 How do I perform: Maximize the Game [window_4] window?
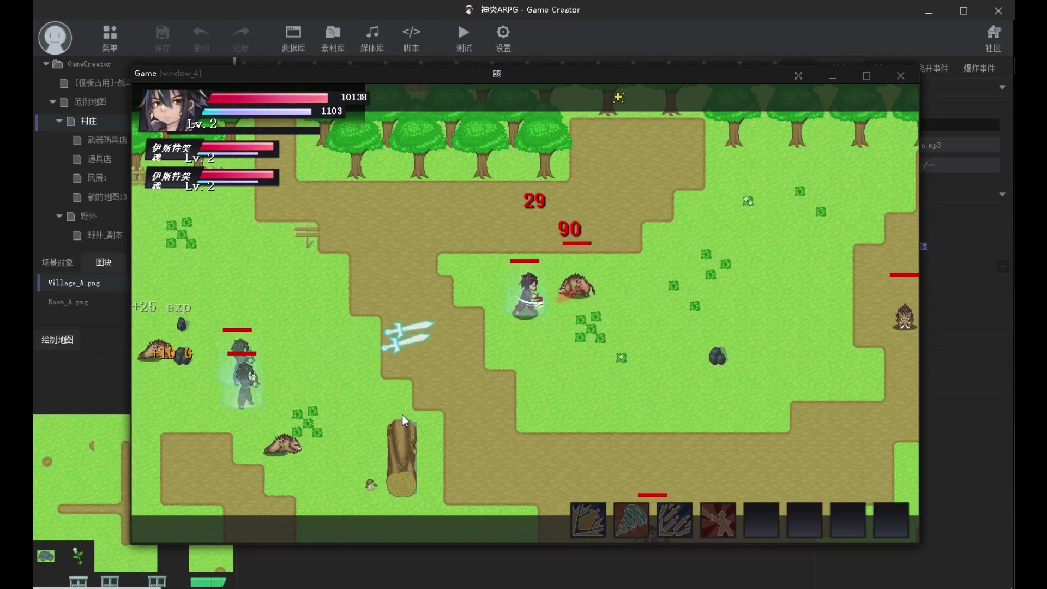pyautogui.click(x=867, y=76)
